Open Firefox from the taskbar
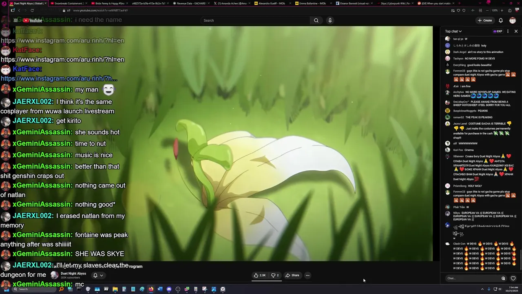Viewport: 522px width, 294px height. click(x=151, y=289)
